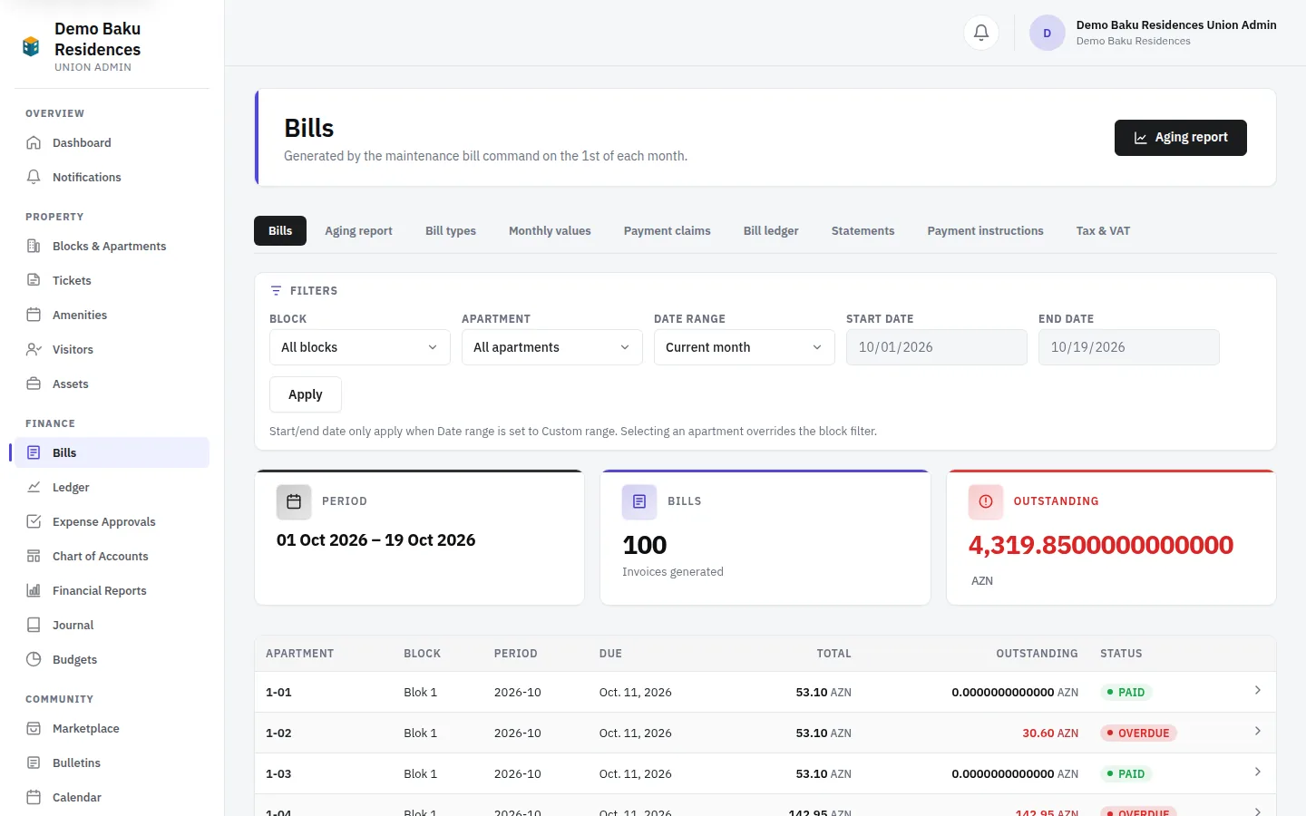Click the sidebar Calendar icon
The height and width of the screenshot is (816, 1306).
[34, 797]
